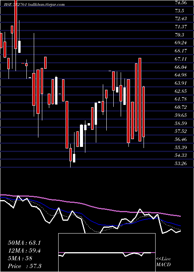Click the 64.98 price axis label
This screenshot has height=272, width=194.
pos(181,75)
